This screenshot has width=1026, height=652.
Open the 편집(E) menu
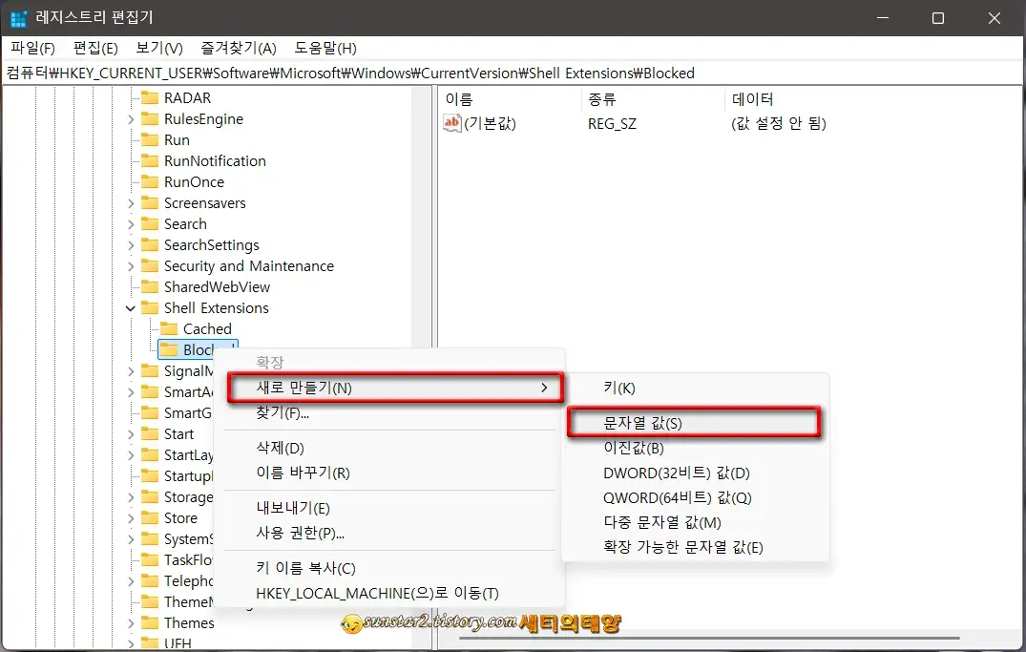95,48
